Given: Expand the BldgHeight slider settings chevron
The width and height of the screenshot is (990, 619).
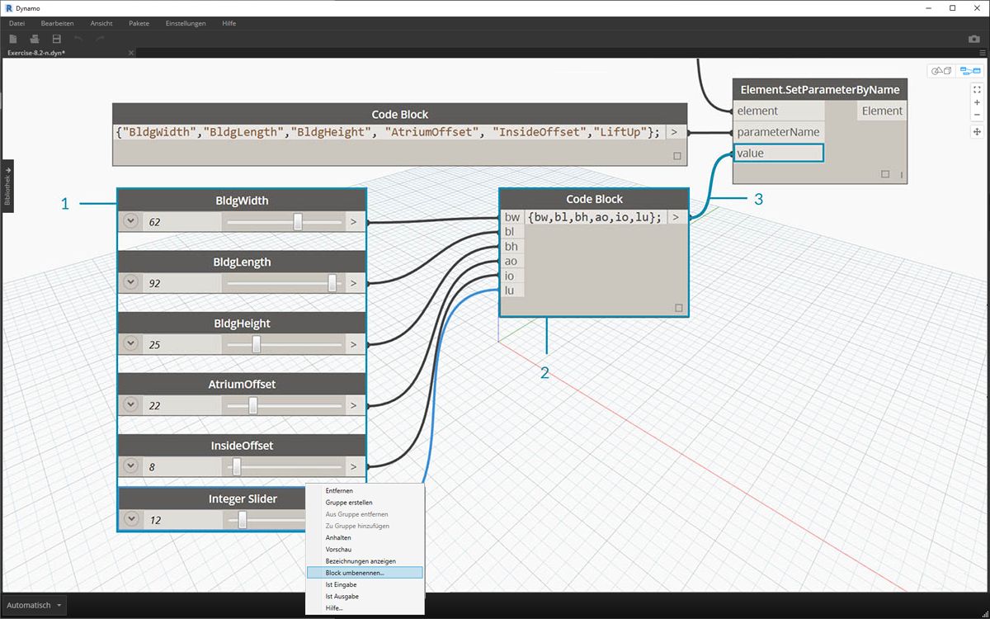Looking at the screenshot, I should tap(130, 343).
